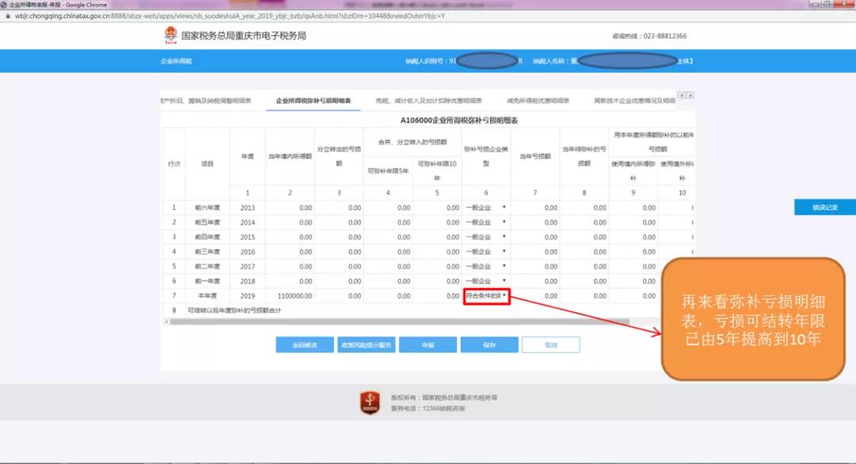This screenshot has height=464, width=856.
Task: Click 2019 可弥补年限10年 cell
Action: (x=438, y=296)
